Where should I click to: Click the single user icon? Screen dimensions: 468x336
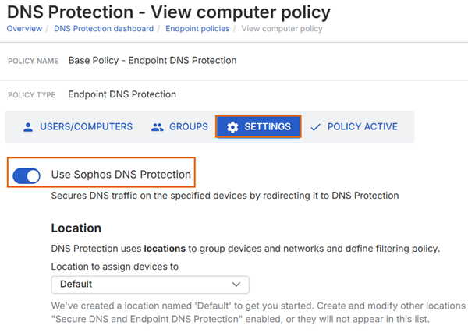tap(28, 127)
